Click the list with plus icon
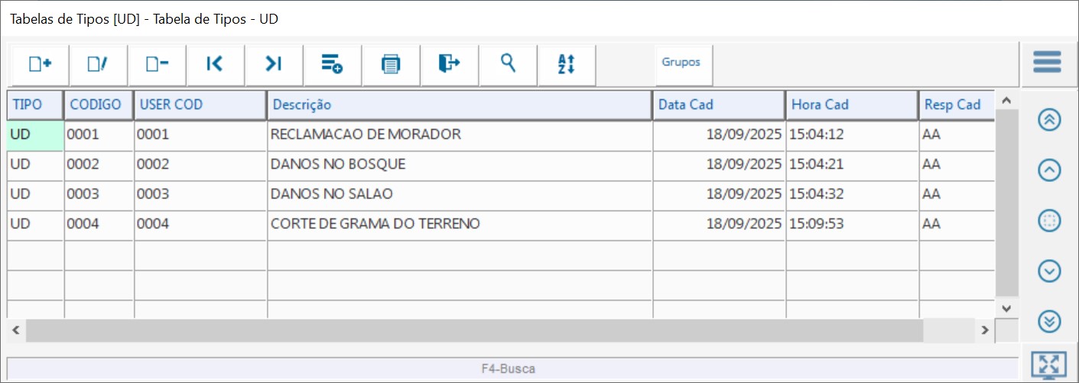The image size is (1079, 383). [332, 64]
